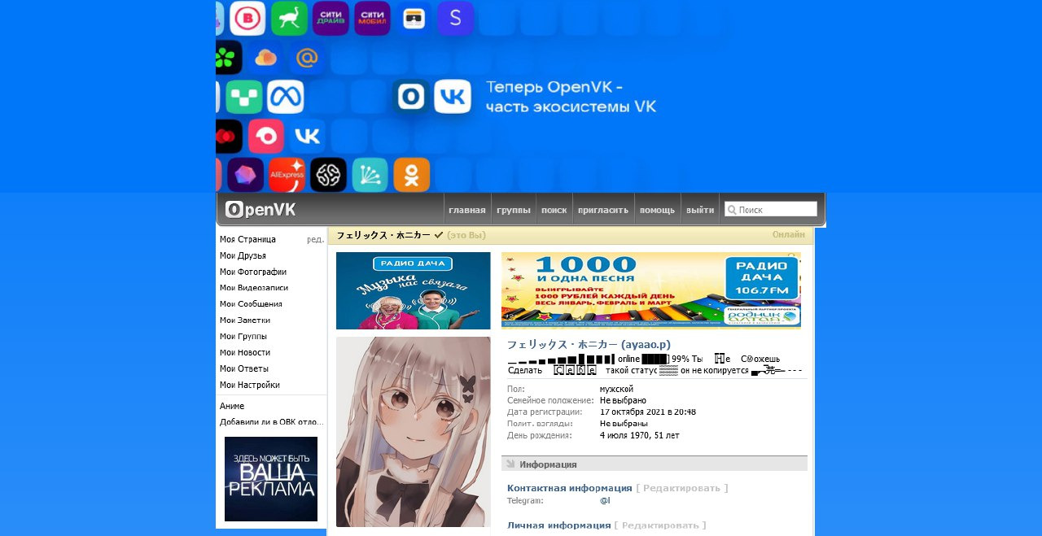
Task: Collapse the Информация section arrow
Action: 510,464
